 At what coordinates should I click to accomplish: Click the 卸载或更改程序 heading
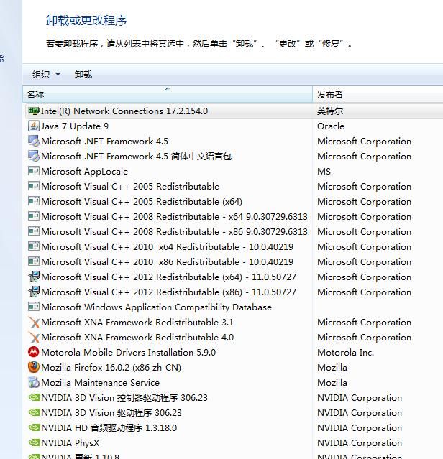[86, 21]
